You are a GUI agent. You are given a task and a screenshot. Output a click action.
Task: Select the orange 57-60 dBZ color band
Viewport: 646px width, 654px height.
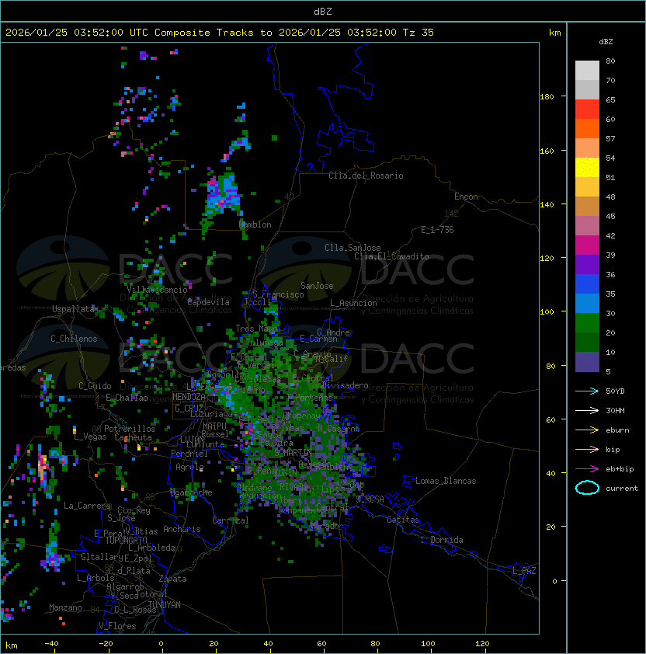click(x=587, y=129)
